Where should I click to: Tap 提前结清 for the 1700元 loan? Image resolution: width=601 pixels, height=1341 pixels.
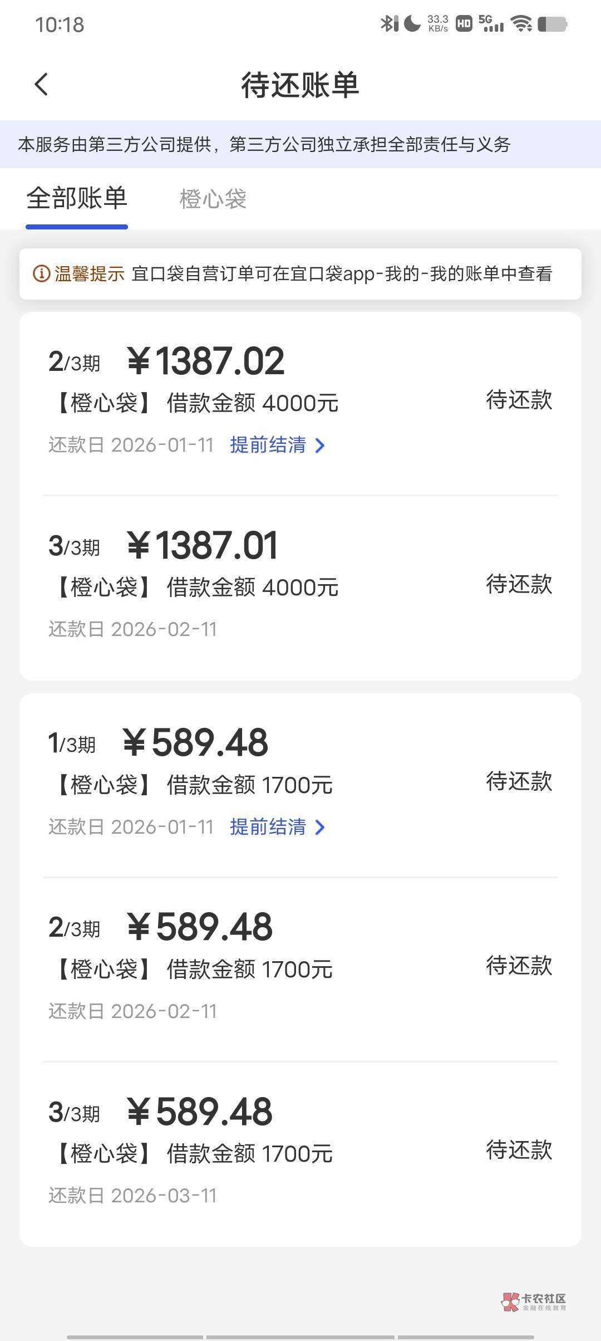(268, 827)
